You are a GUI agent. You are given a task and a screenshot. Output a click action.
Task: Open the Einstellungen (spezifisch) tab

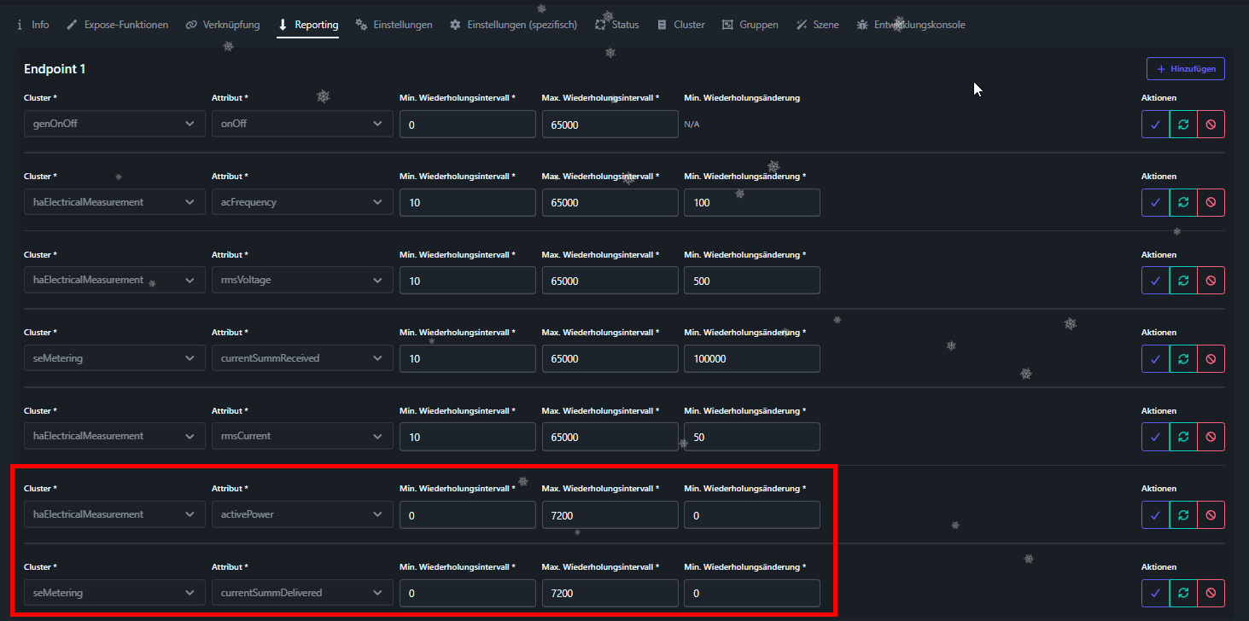click(513, 25)
